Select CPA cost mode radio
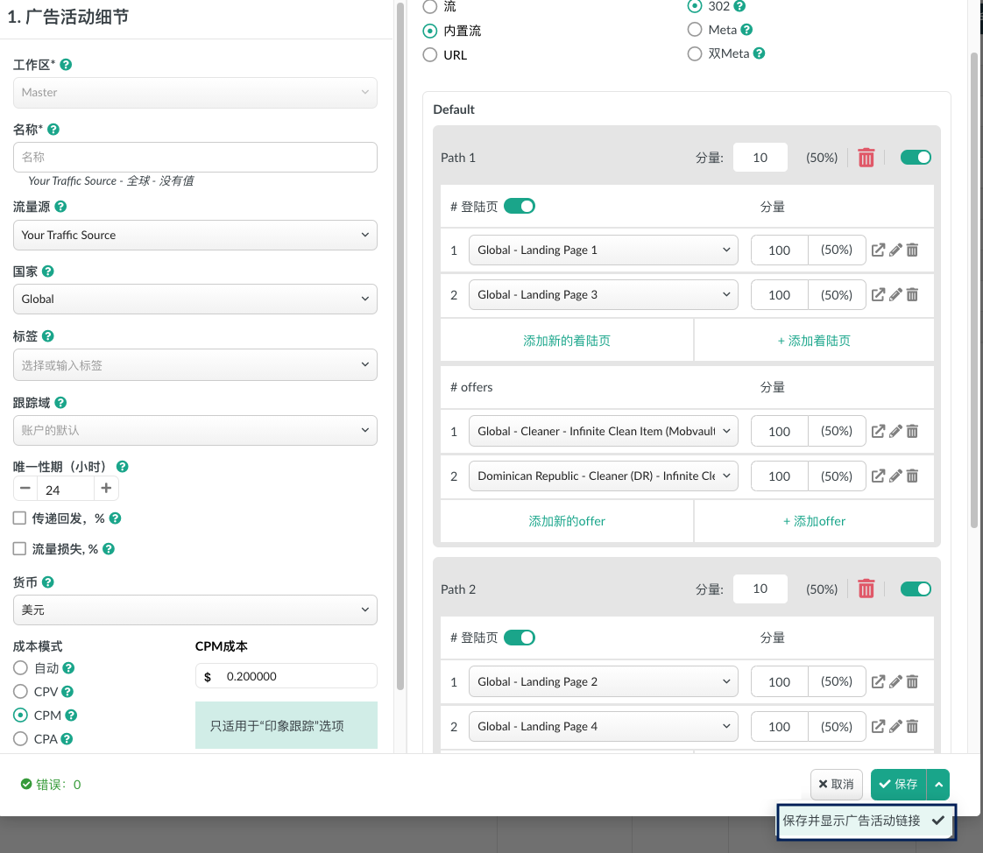 point(21,739)
